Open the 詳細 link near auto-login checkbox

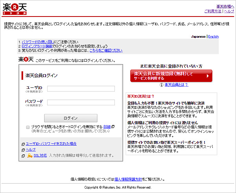click(x=107, y=127)
